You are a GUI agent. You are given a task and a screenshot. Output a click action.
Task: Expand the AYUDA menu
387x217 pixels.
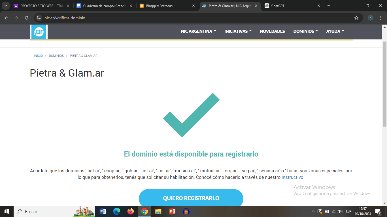(335, 31)
